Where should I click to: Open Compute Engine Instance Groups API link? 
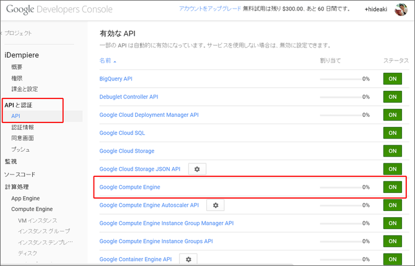pyautogui.click(x=156, y=241)
